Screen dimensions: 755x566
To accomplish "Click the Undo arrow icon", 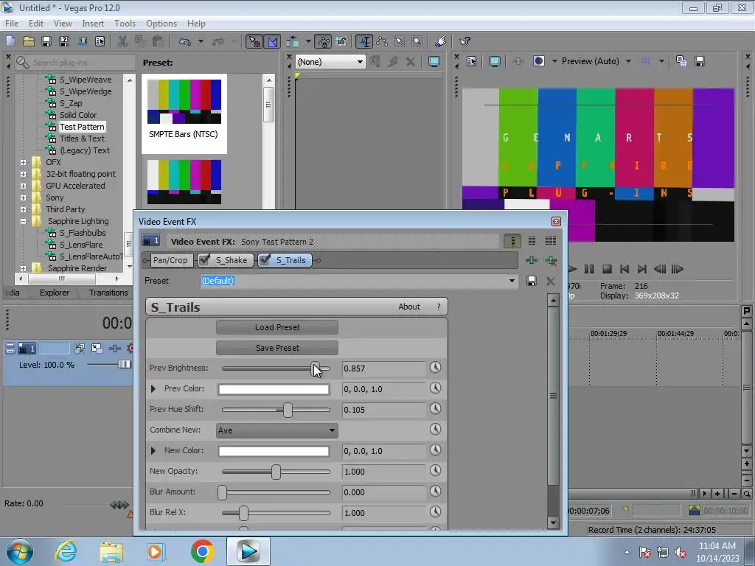I will [x=185, y=41].
